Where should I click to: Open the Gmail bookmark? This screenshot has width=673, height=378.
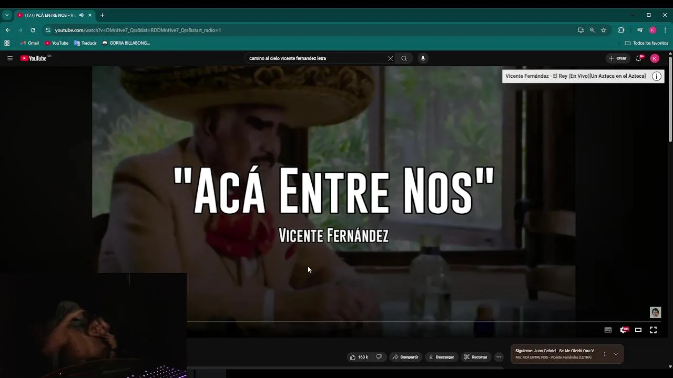click(x=29, y=43)
